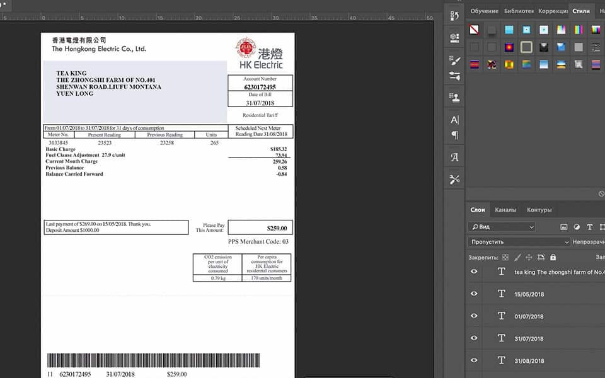The height and width of the screenshot is (378, 605).
Task: Switch to the Каналы tab
Action: 505,210
